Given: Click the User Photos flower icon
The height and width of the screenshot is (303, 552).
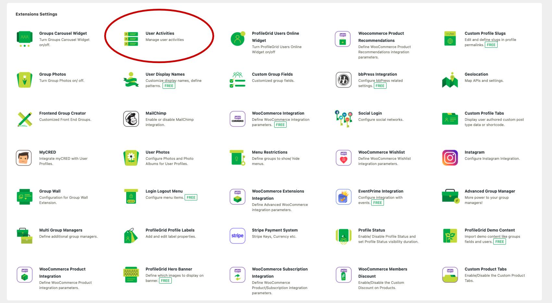Looking at the screenshot, I should [131, 158].
